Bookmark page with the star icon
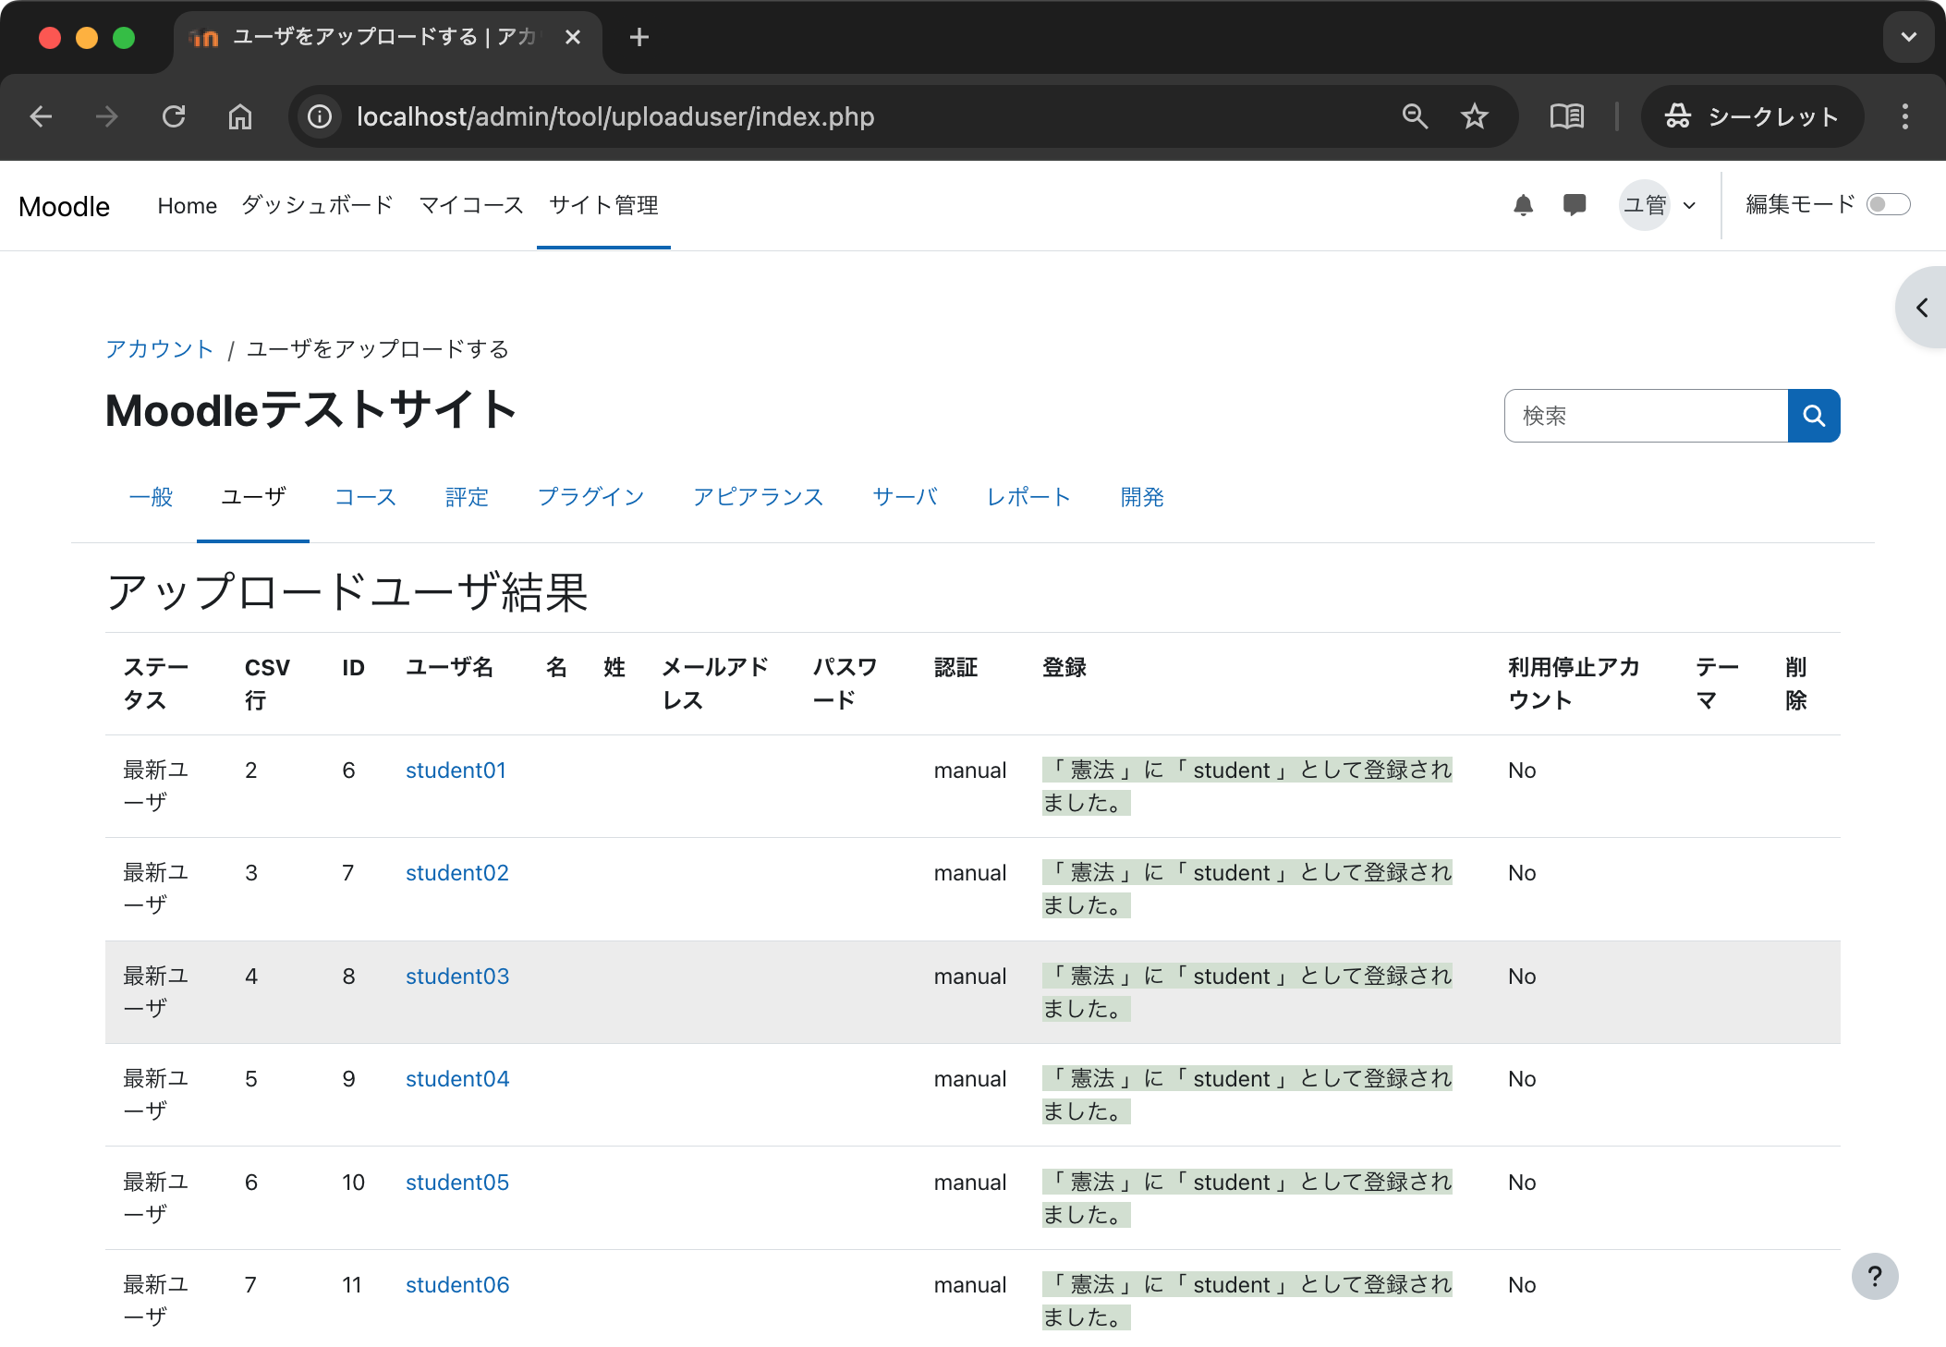This screenshot has width=1946, height=1347. (x=1474, y=116)
